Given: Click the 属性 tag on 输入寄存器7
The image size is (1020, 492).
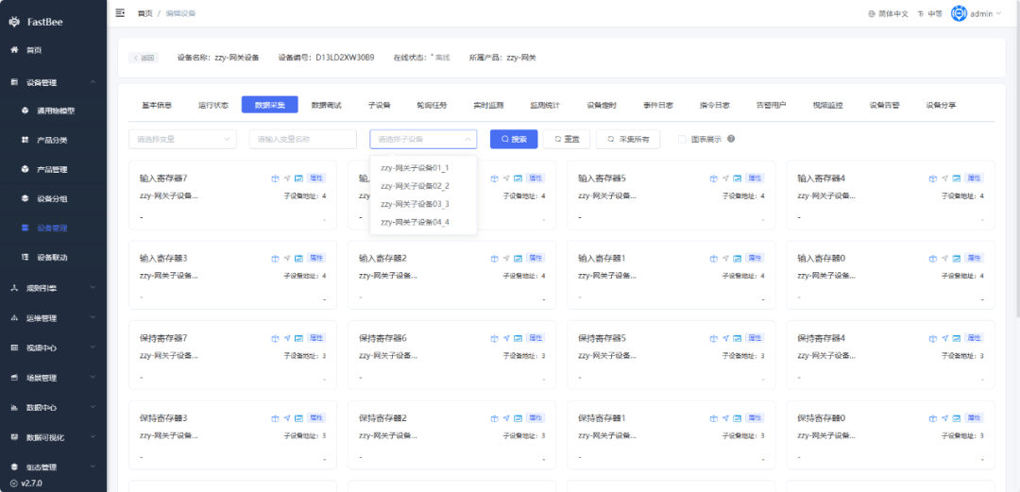Looking at the screenshot, I should click(316, 178).
